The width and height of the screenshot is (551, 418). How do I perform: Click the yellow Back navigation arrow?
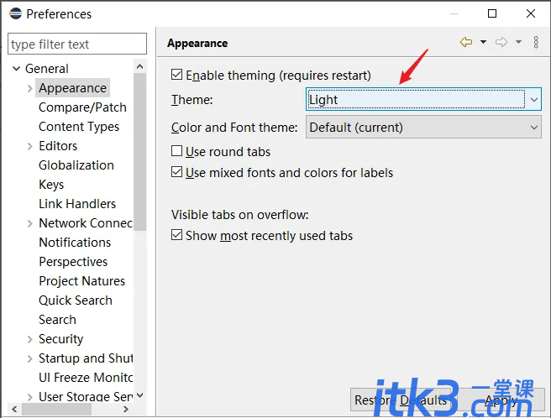pyautogui.click(x=466, y=42)
